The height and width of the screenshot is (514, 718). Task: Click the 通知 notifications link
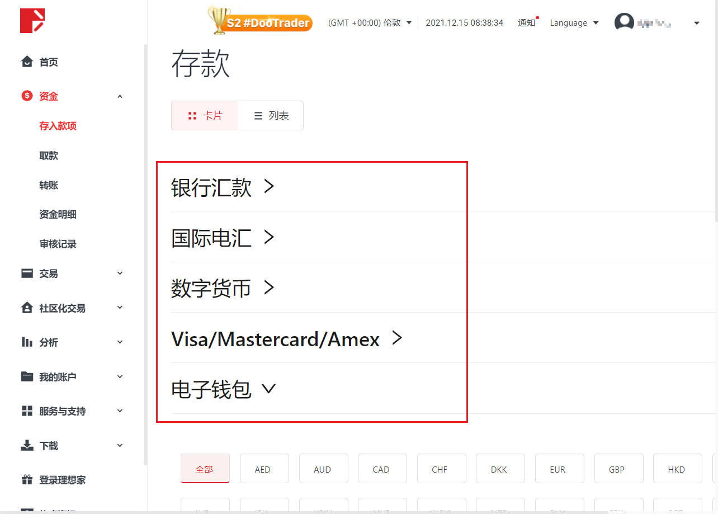click(526, 23)
